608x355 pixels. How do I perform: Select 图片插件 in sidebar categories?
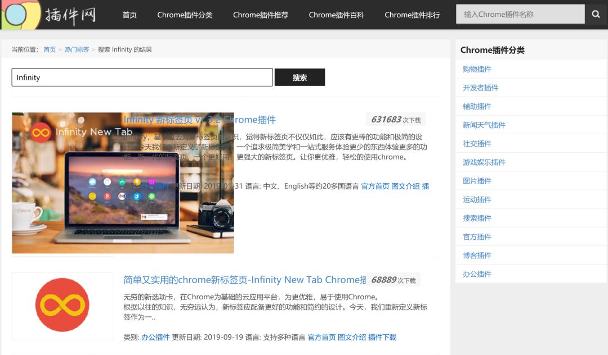[x=477, y=181]
